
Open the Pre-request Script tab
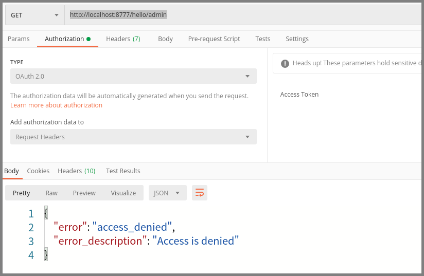point(214,39)
